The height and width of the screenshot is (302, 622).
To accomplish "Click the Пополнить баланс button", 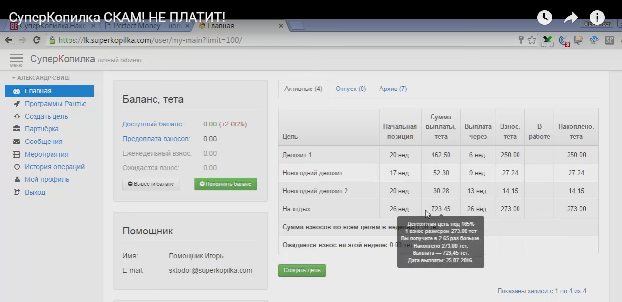I will click(x=225, y=184).
